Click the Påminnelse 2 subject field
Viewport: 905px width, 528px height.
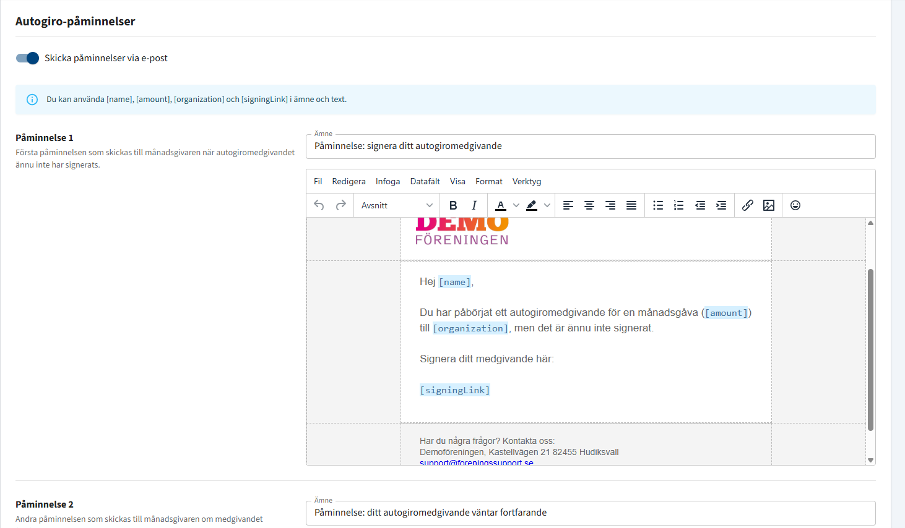pos(591,513)
